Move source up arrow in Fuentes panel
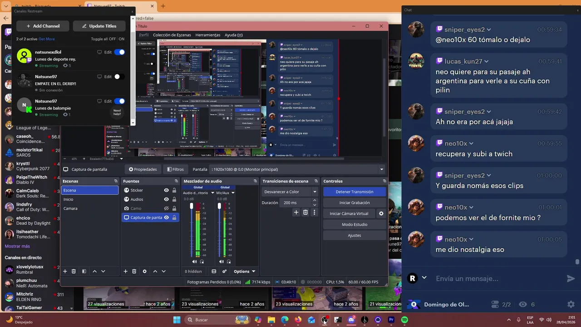 [155, 271]
